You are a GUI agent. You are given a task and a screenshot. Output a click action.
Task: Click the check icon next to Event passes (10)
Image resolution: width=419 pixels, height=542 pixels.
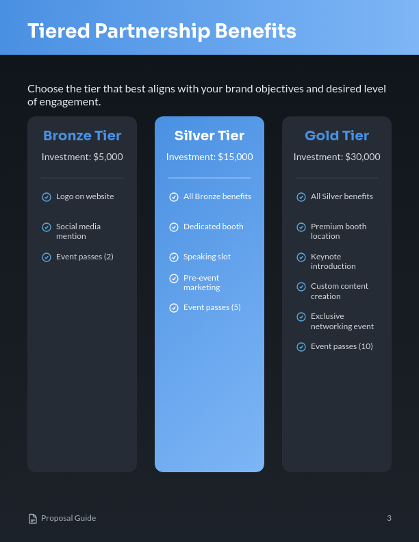(x=301, y=347)
